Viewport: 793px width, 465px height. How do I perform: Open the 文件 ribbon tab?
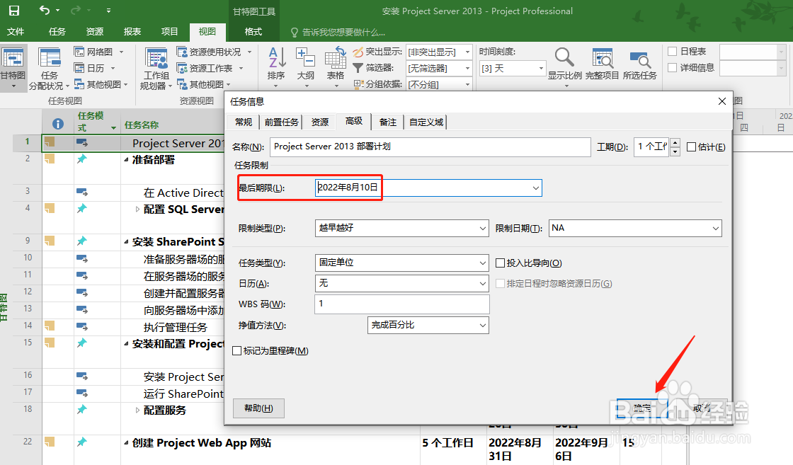click(x=16, y=32)
